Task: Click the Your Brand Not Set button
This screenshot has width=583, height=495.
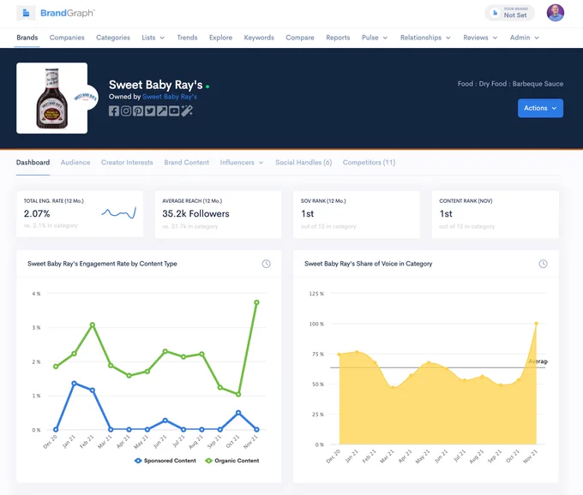Action: pyautogui.click(x=510, y=13)
